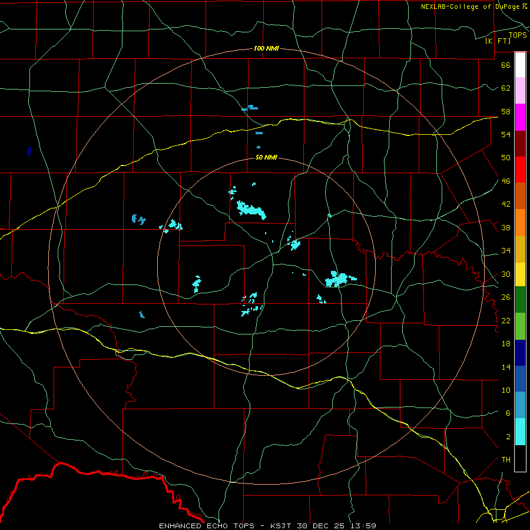Click the isolated dark blue echo near the western edge

pyautogui.click(x=29, y=151)
